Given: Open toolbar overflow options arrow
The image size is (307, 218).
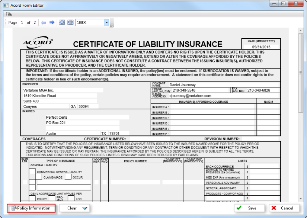Looking at the screenshot, I should pyautogui.click(x=112, y=25).
